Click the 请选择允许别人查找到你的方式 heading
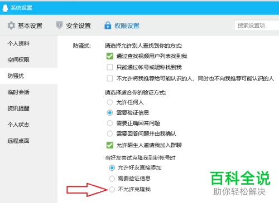Image resolution: width=279 pixels, height=203 pixels. [143, 46]
